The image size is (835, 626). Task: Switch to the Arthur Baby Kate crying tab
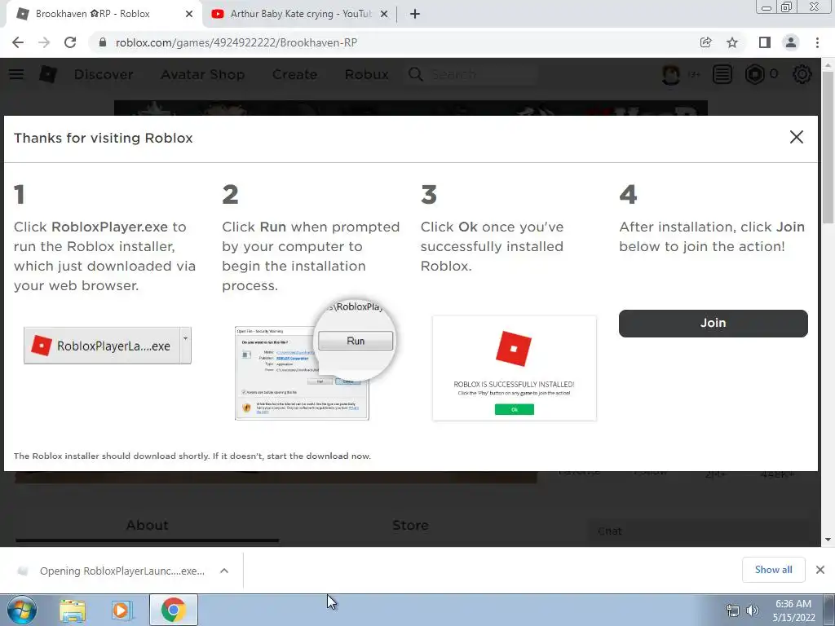[300, 14]
